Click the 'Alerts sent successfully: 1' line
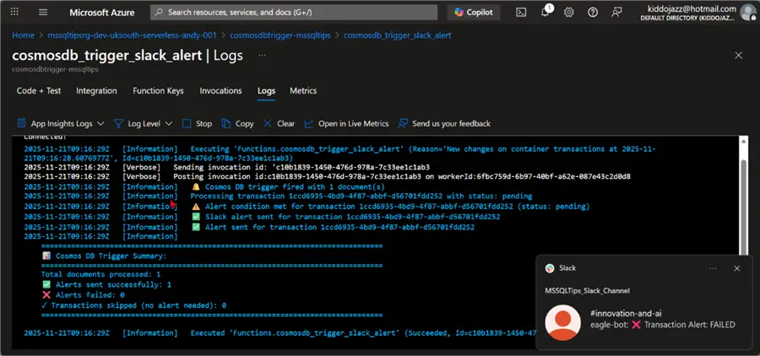760x356 pixels. click(x=106, y=285)
